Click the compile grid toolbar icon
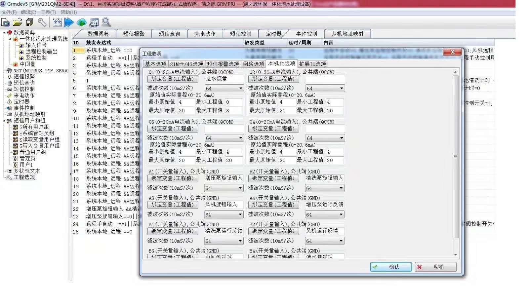The width and height of the screenshot is (529, 306). point(57,22)
